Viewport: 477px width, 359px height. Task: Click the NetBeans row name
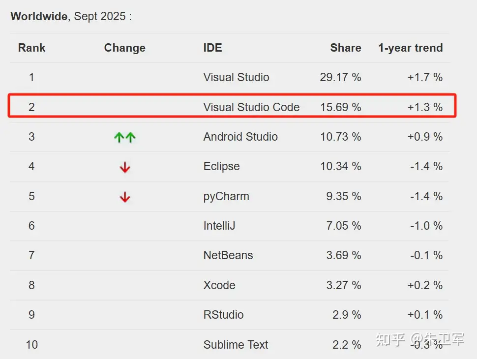228,255
